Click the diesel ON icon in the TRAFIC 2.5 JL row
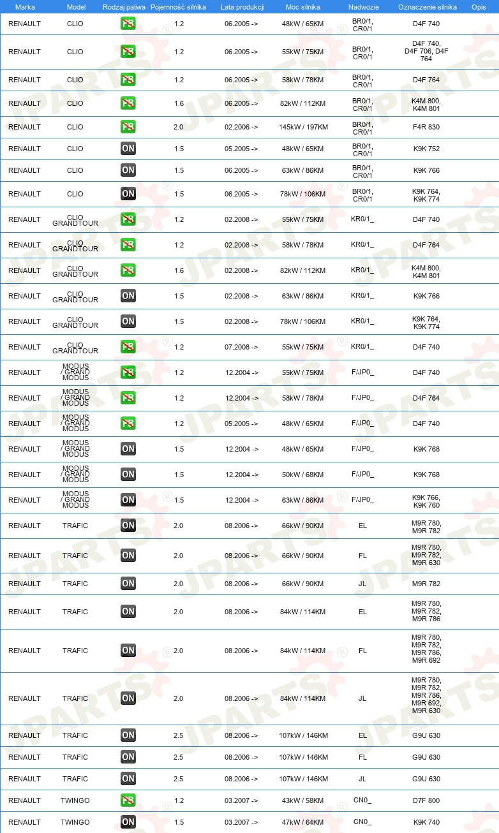Image resolution: width=499 pixels, height=833 pixels. click(128, 779)
